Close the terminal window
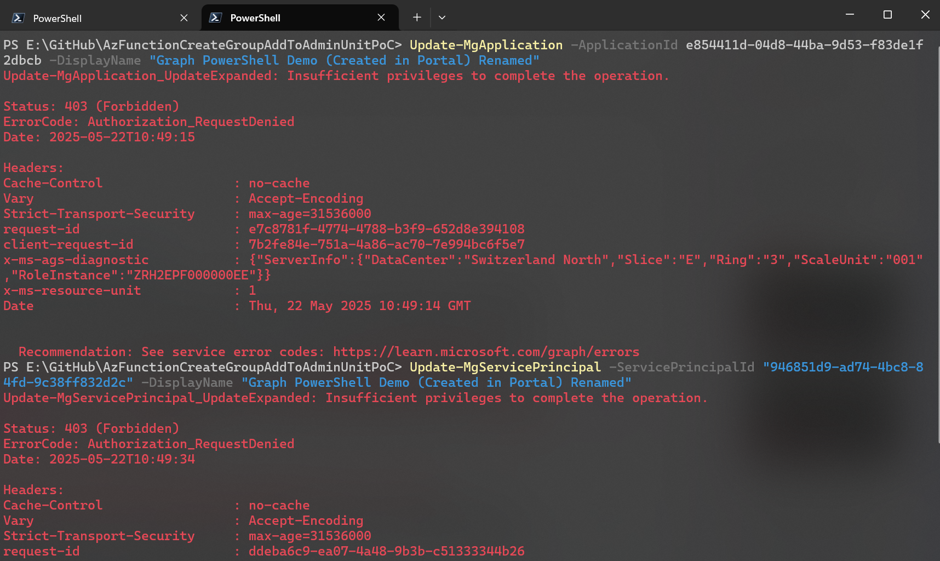Screen dimensions: 940x561 (925, 15)
